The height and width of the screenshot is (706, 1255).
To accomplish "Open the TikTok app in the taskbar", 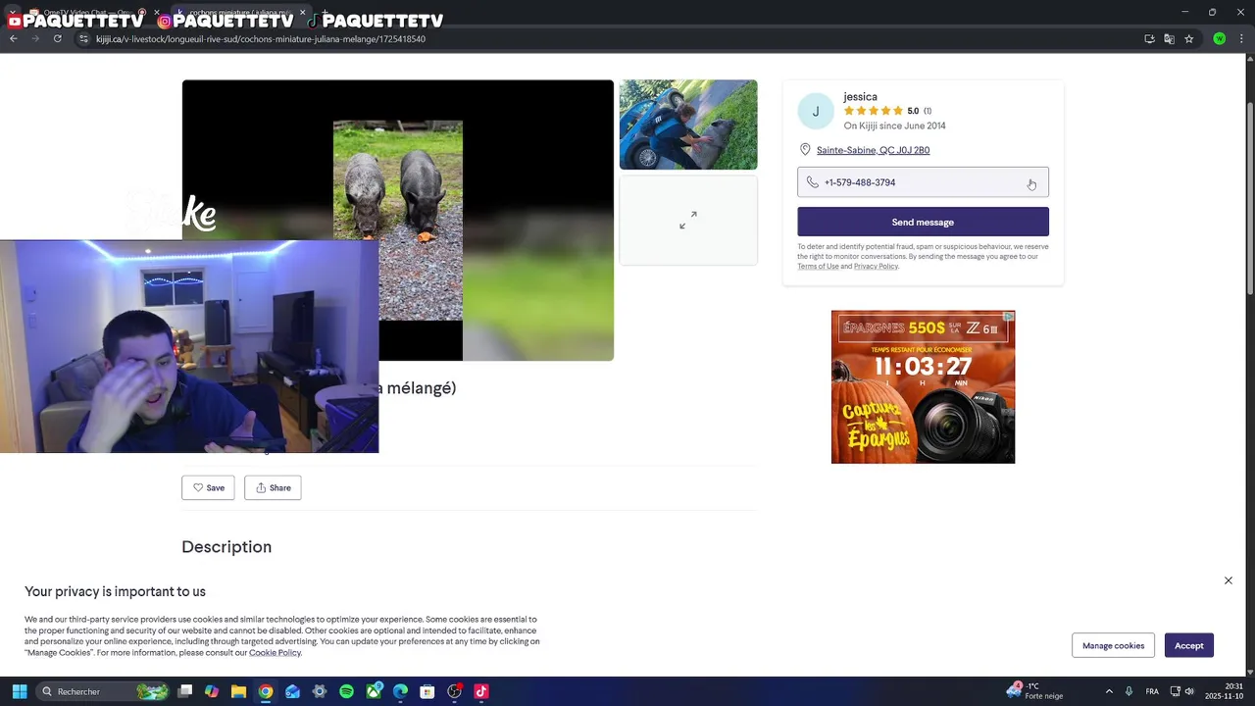I will pyautogui.click(x=481, y=691).
